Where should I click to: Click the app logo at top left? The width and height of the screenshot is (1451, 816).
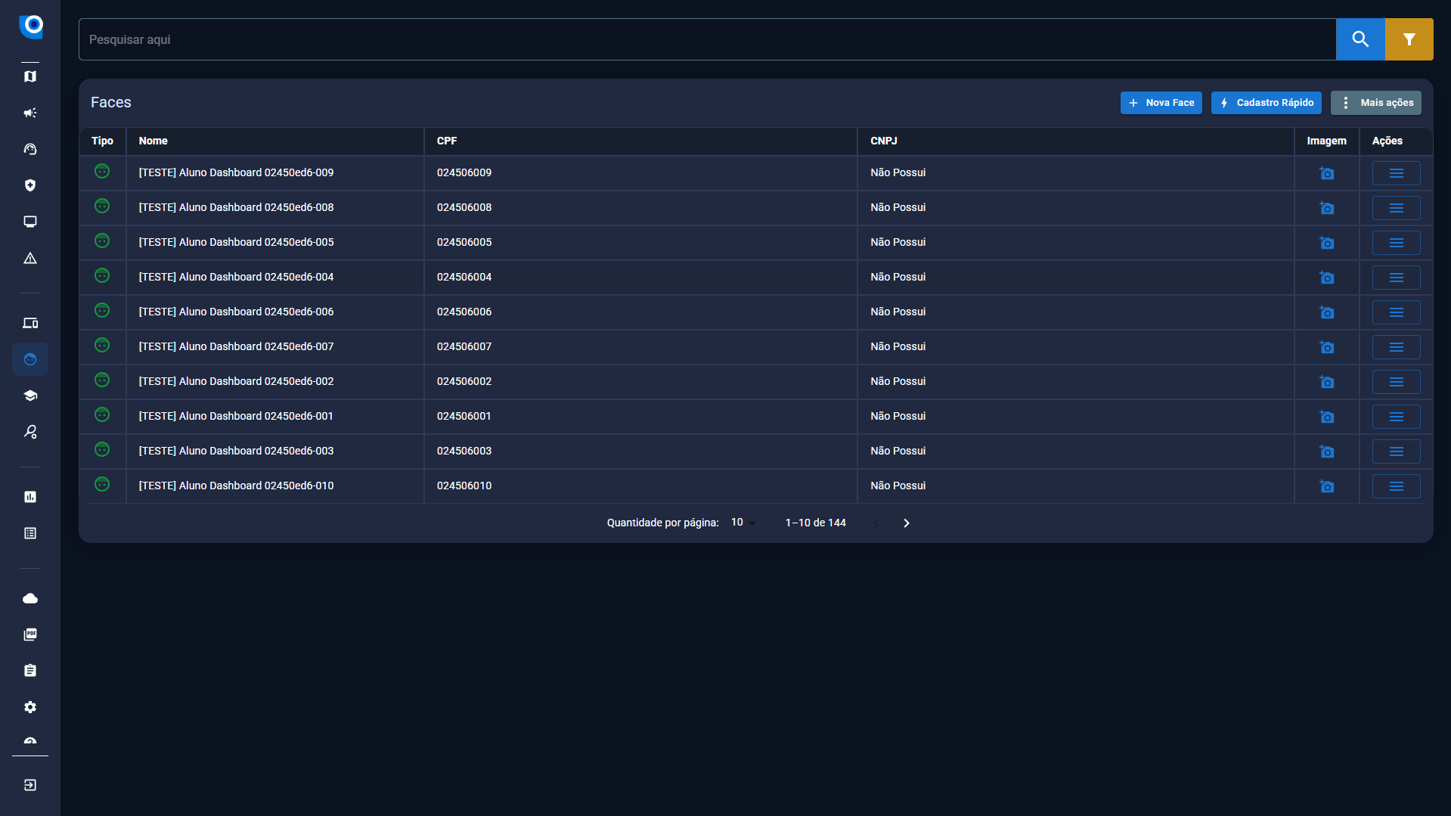(x=31, y=26)
